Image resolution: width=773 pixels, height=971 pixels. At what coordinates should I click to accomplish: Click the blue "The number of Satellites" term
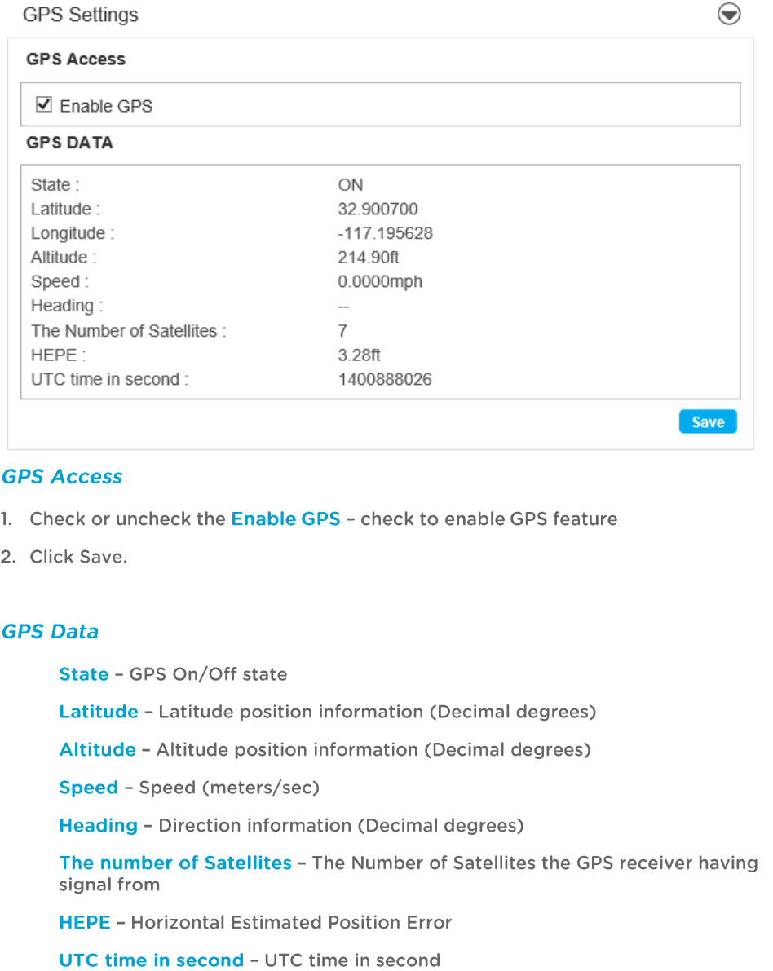coord(175,863)
